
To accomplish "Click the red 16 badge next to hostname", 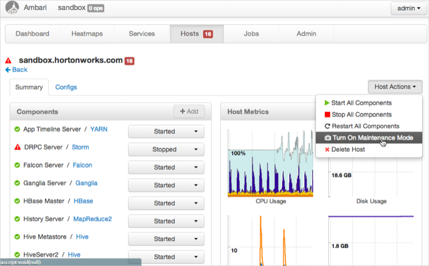I will 130,61.
